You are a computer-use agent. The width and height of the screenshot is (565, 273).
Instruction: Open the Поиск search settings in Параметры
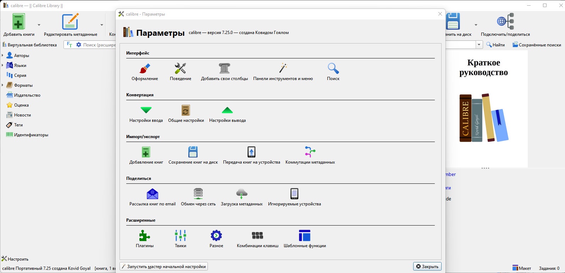(x=333, y=72)
